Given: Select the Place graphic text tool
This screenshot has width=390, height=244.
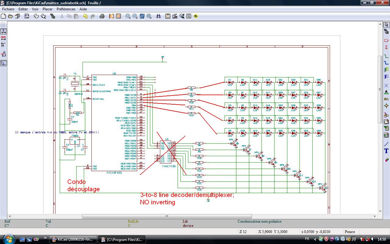Looking at the screenshot, I should 386,151.
